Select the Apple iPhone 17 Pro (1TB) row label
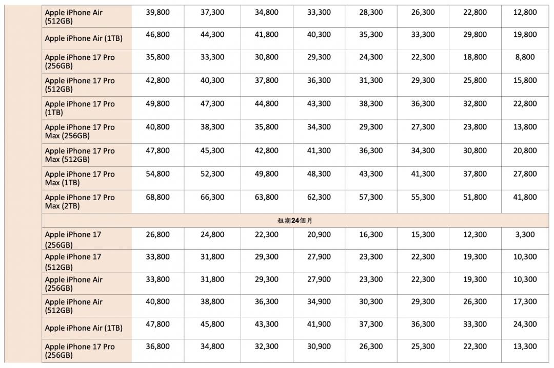554x368 pixels. pos(80,108)
